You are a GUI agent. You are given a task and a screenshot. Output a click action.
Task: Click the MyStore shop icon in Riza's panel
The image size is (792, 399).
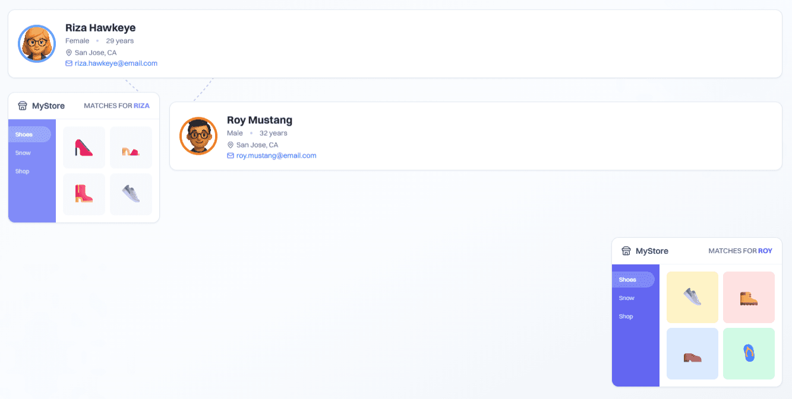[23, 106]
